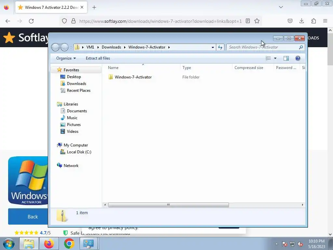Open Firefox hamburger application menu
The height and width of the screenshot is (250, 333).
tap(325, 21)
